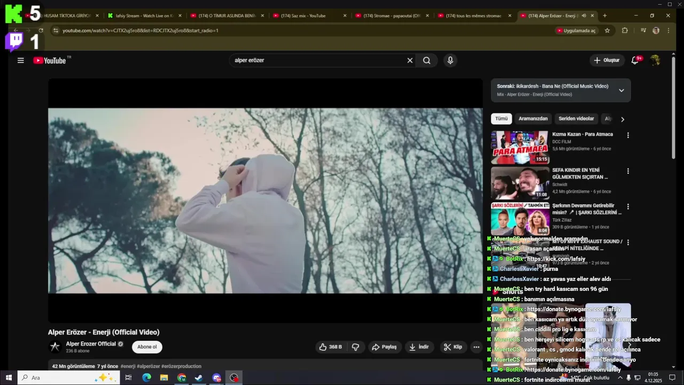Open Şarkının Devamını Getirebilir misin thumbnail

click(x=519, y=218)
